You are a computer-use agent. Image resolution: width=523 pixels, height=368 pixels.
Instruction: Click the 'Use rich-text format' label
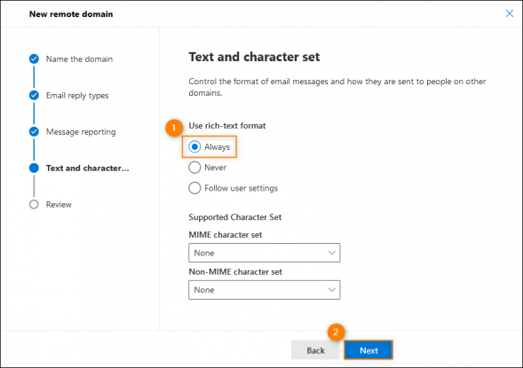pyautogui.click(x=227, y=126)
